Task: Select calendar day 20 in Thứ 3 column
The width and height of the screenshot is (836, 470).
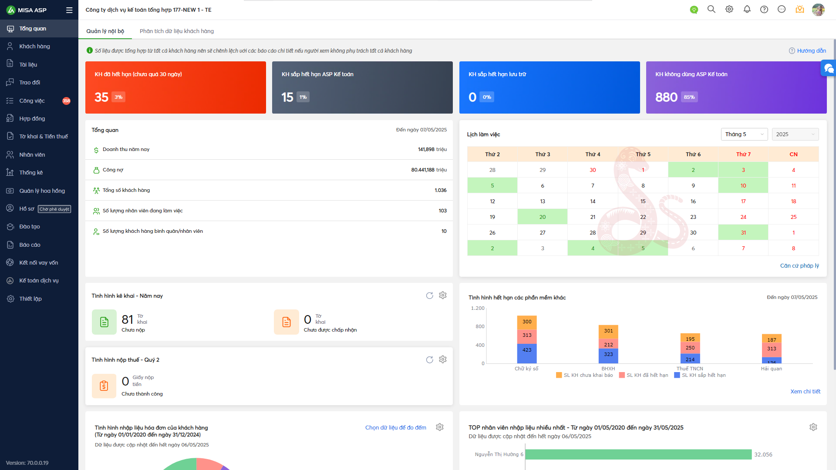Action: (x=543, y=217)
